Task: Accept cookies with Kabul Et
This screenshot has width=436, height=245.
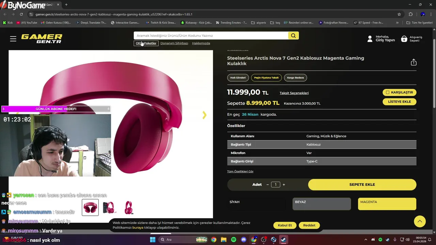Action: click(x=285, y=225)
